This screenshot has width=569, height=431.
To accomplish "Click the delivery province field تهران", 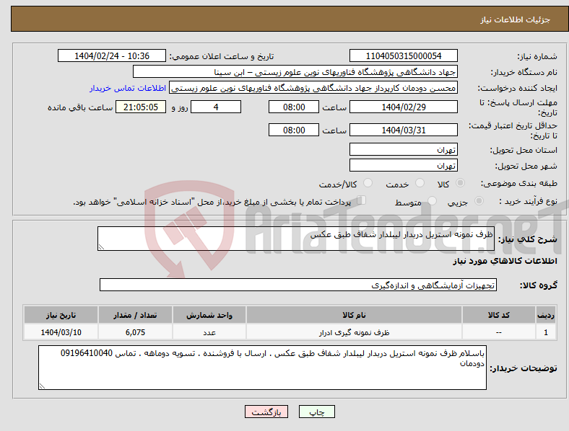I will [403, 149].
